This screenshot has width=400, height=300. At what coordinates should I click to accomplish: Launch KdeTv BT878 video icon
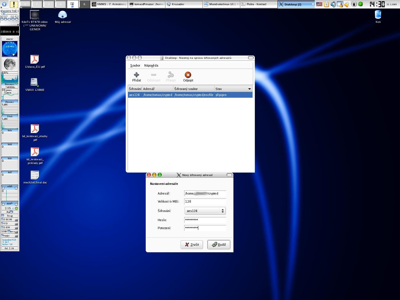[35, 15]
